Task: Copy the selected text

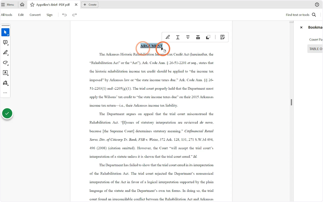Action: [208, 37]
